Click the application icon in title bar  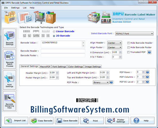point(3,3)
